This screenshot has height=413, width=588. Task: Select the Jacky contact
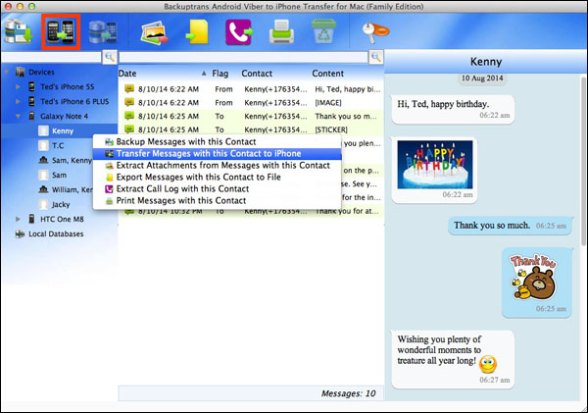pos(61,204)
